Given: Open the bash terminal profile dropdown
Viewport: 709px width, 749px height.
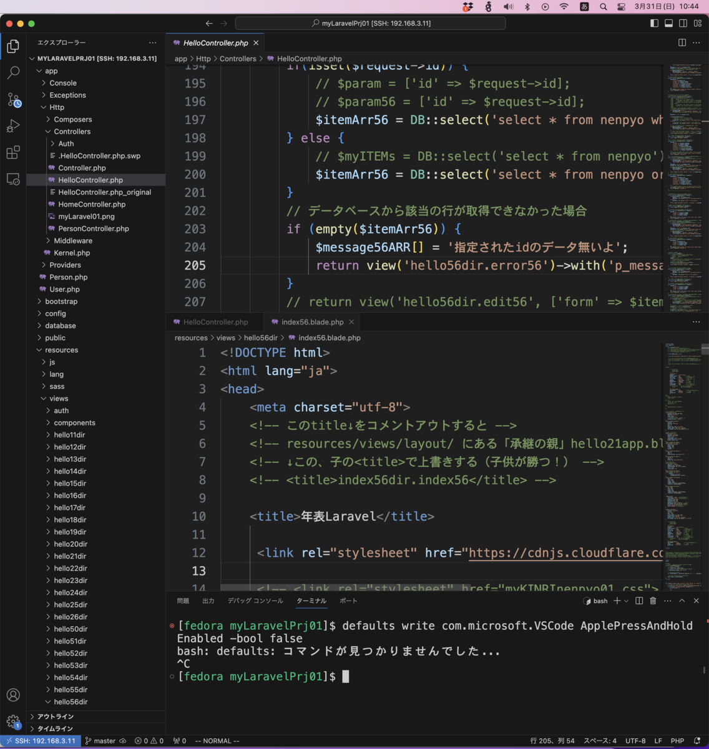Looking at the screenshot, I should click(626, 600).
